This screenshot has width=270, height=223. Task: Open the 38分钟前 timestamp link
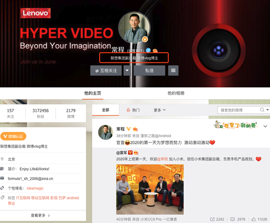coord(123,136)
